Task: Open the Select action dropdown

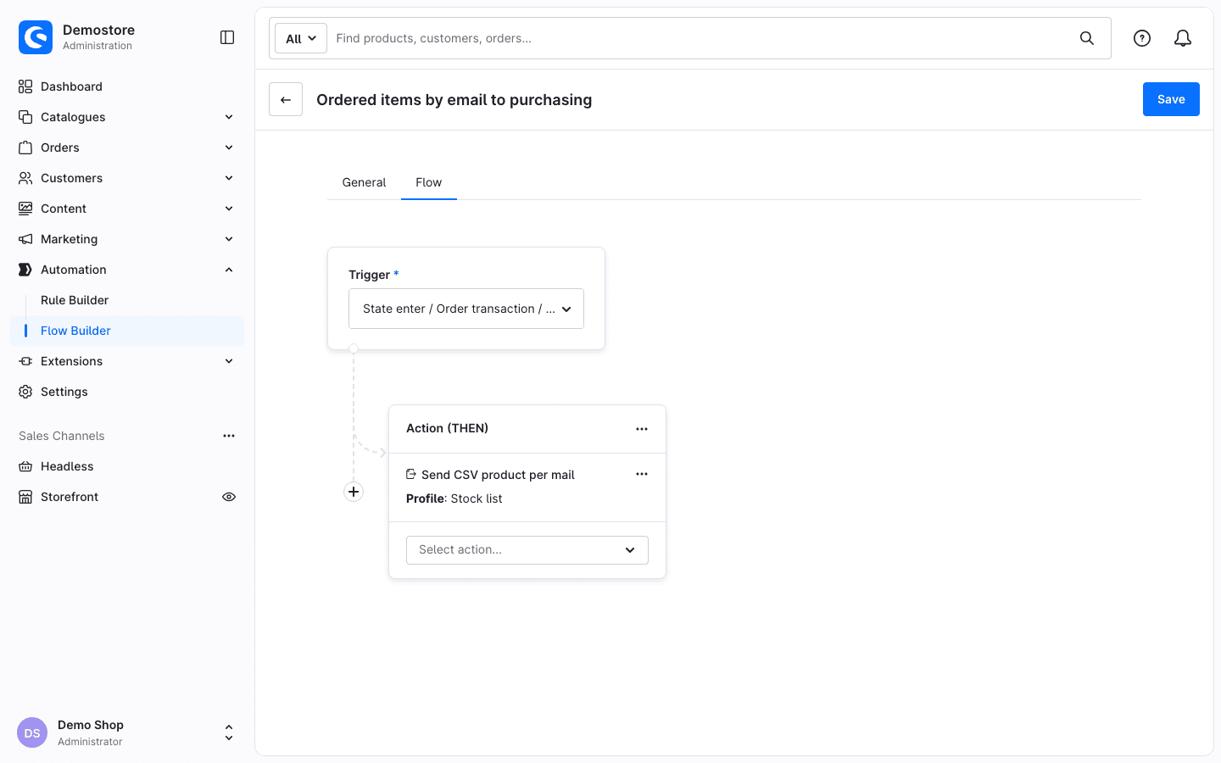Action: [x=527, y=549]
